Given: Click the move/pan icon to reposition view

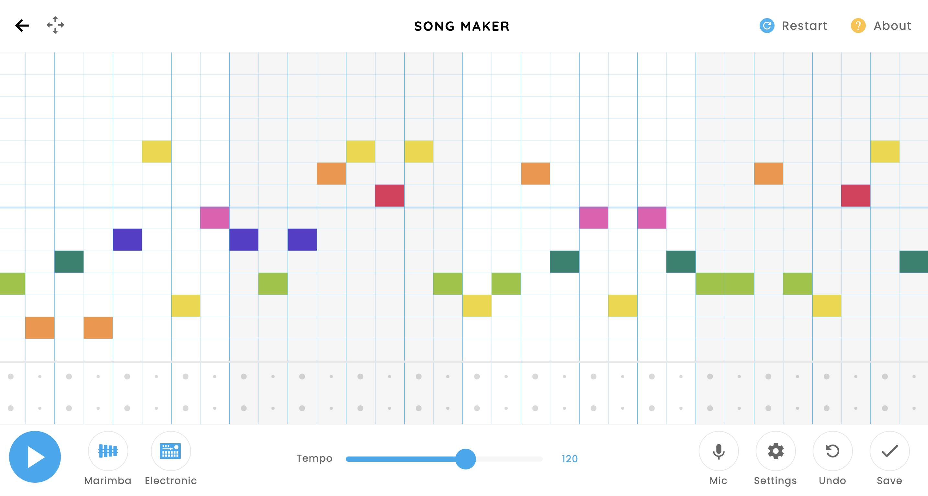Looking at the screenshot, I should (x=55, y=25).
